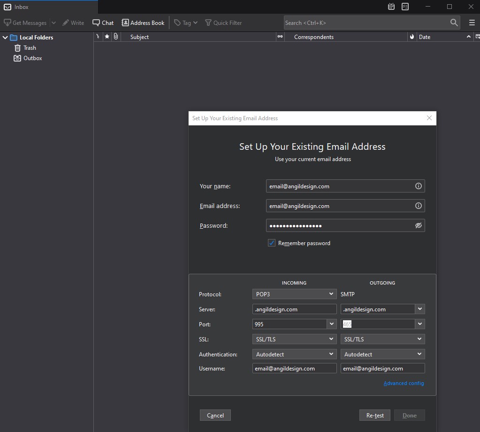
Task: Maximize the Thunderbird window
Action: click(450, 7)
